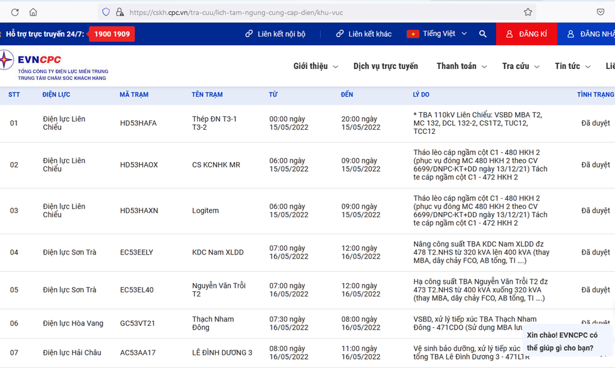615x368 pixels.
Task: Click reason text starting TBA 110kV Liên Chiểu
Action: [x=477, y=123]
